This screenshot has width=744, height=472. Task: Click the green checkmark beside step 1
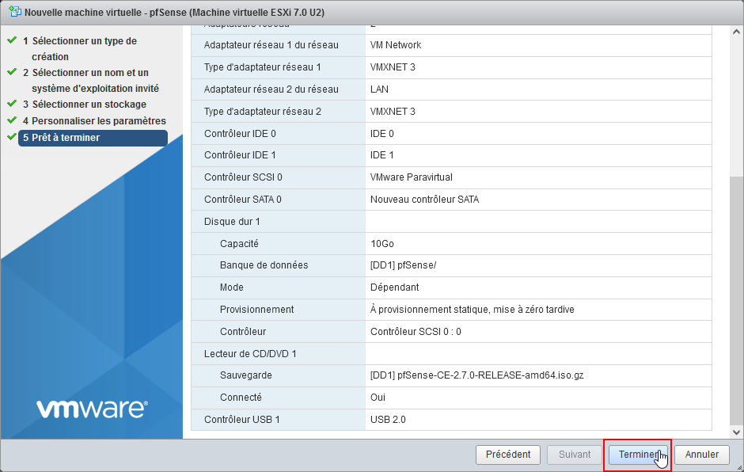click(x=12, y=40)
